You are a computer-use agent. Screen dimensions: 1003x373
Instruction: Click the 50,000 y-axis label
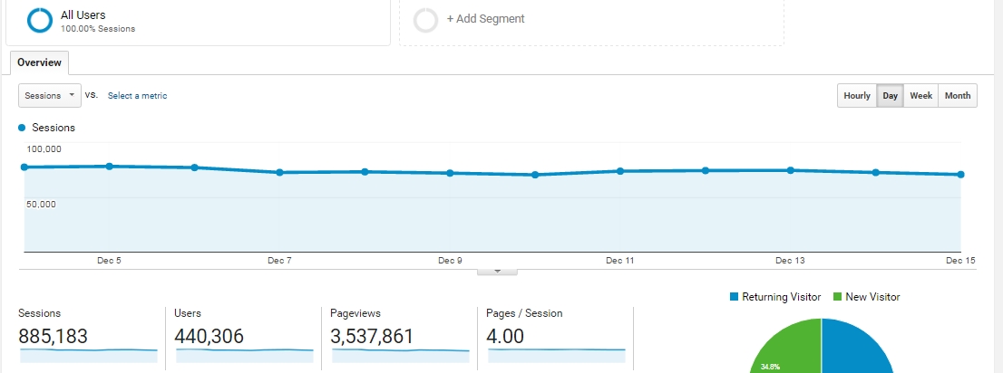(x=41, y=205)
